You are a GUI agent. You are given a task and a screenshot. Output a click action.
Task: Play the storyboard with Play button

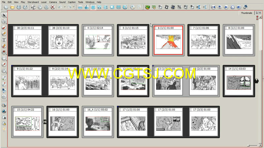[x=226, y=7]
